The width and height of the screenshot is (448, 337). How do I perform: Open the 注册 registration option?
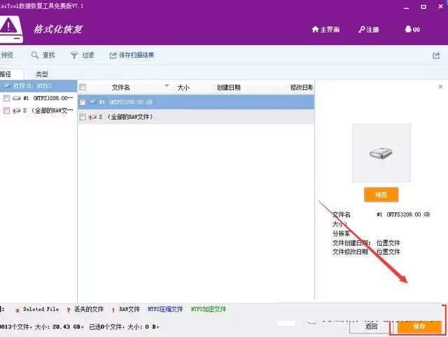[x=369, y=29]
